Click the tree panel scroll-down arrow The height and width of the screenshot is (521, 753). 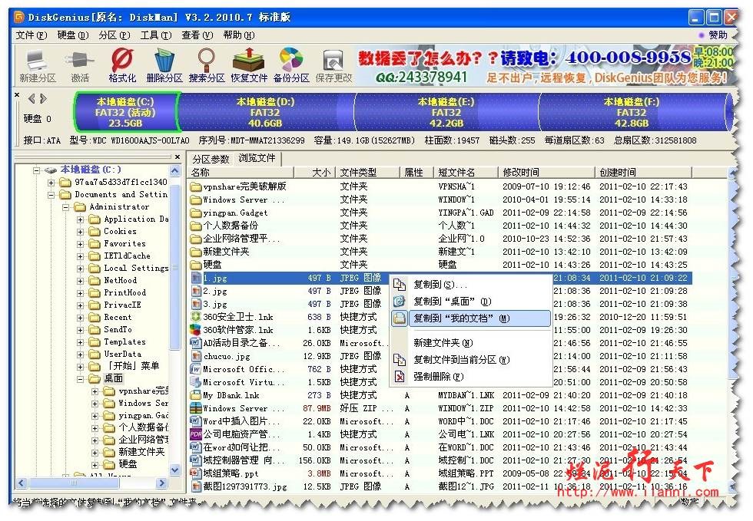[175, 470]
